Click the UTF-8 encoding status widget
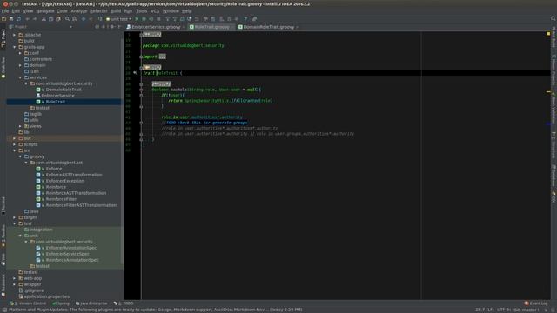Screen dimensions: 557x313 tap(503, 310)
